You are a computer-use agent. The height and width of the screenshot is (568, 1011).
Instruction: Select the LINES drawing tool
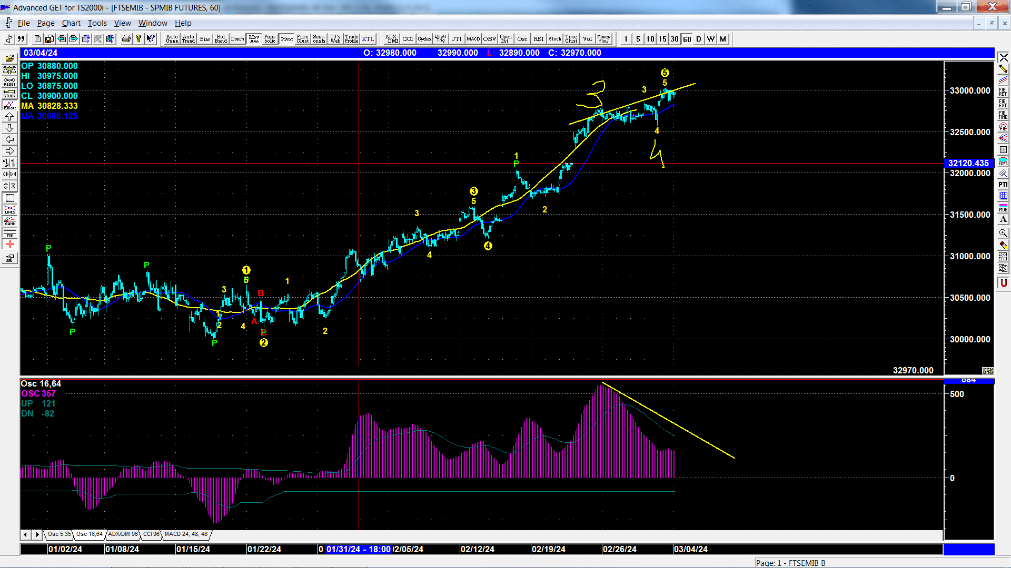tap(9, 209)
